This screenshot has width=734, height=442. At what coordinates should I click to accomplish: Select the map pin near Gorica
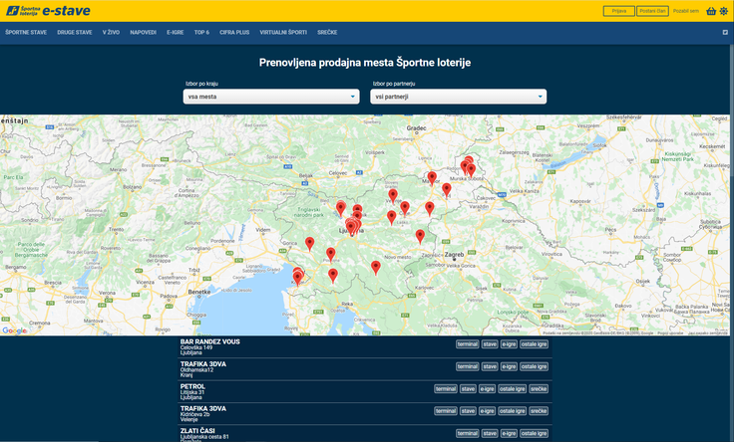tap(309, 243)
